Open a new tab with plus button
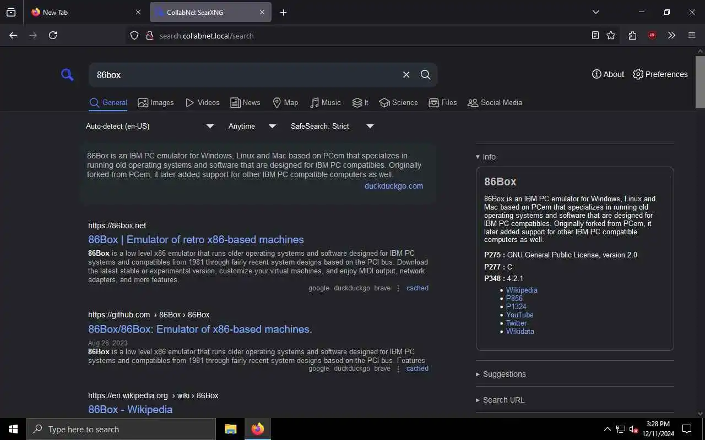Screen dimensions: 705x440 (283, 12)
